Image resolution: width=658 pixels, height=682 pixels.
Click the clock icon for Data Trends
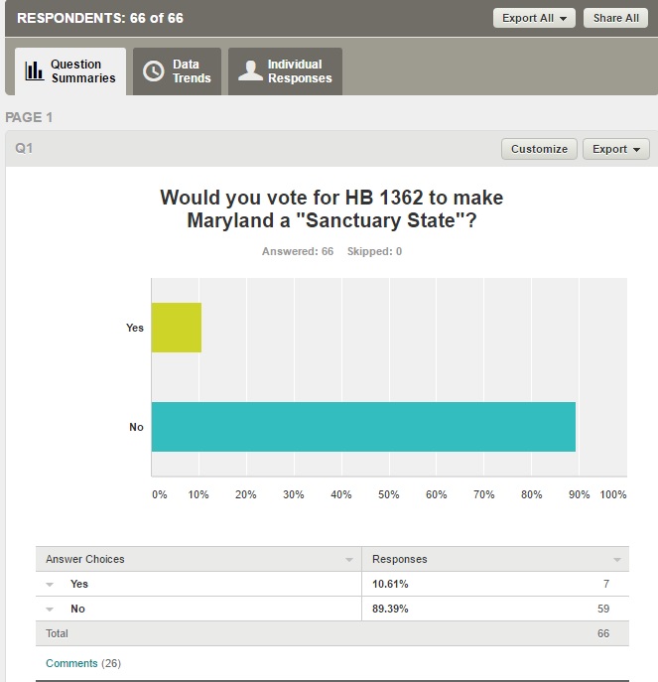coord(153,70)
